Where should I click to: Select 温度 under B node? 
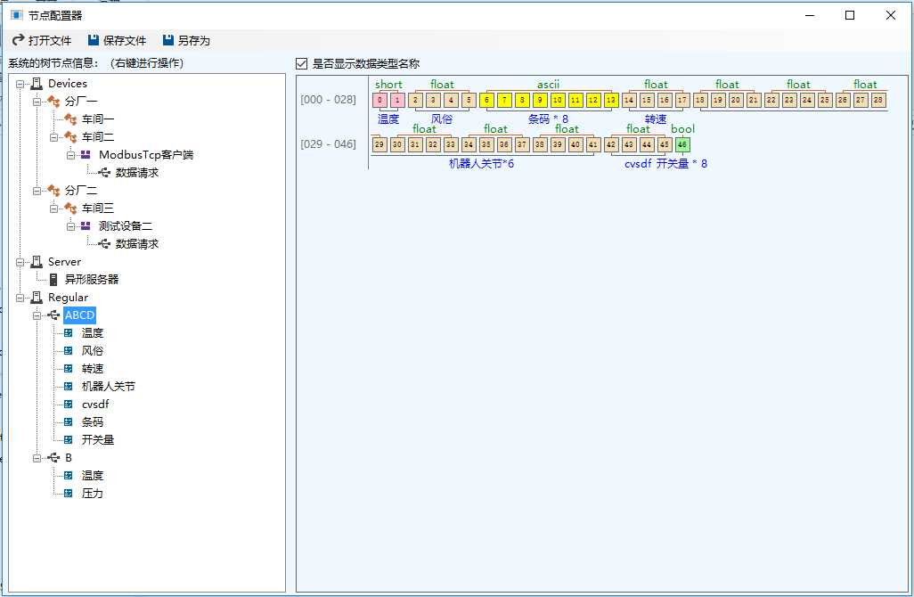92,475
